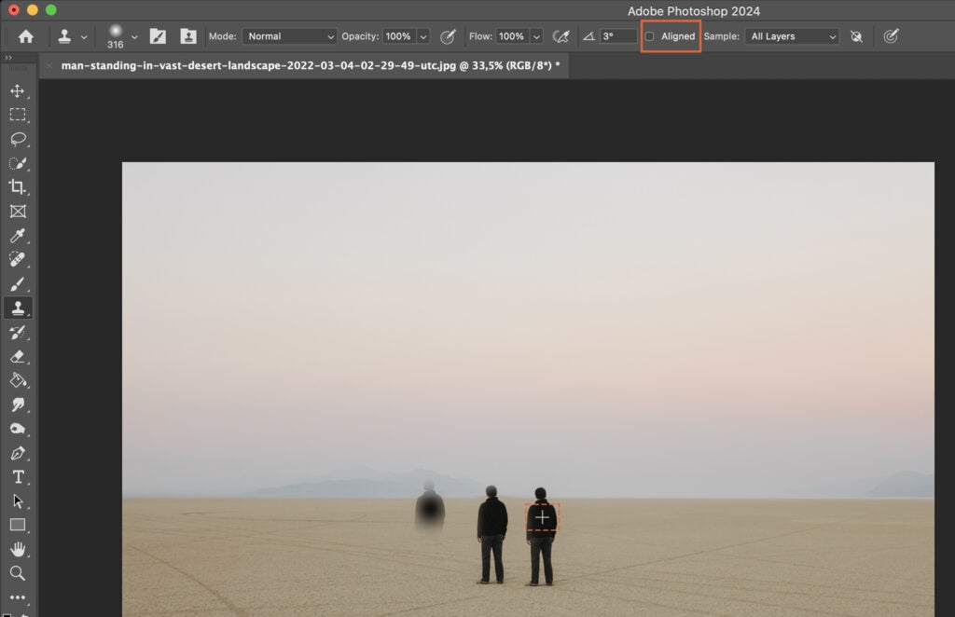The image size is (955, 617).
Task: Select the Lasso tool
Action: click(20, 140)
